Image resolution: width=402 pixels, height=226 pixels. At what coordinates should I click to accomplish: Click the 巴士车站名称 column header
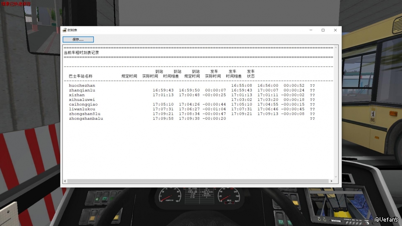click(81, 76)
